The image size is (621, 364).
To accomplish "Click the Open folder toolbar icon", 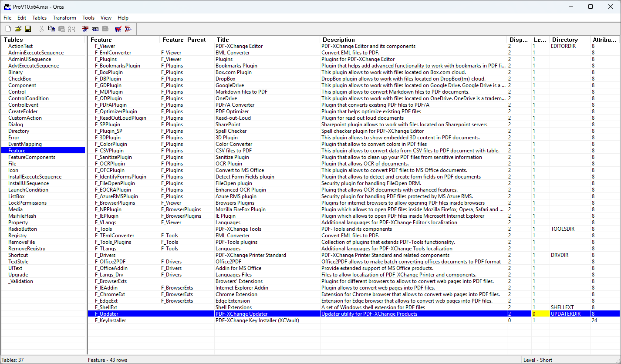I will [x=18, y=29].
